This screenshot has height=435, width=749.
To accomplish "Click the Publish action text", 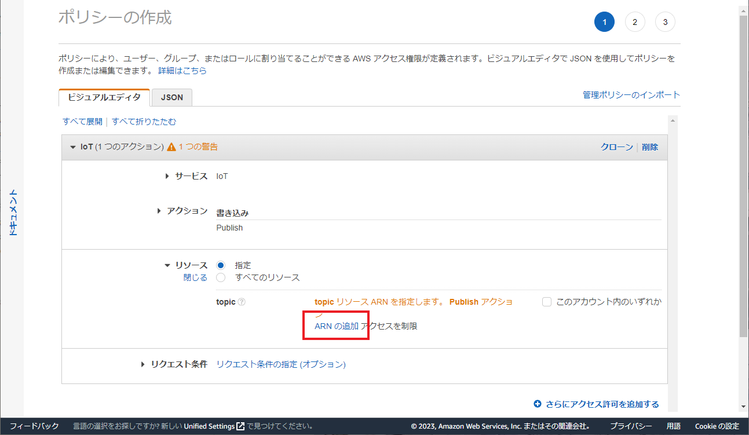I will [x=229, y=228].
